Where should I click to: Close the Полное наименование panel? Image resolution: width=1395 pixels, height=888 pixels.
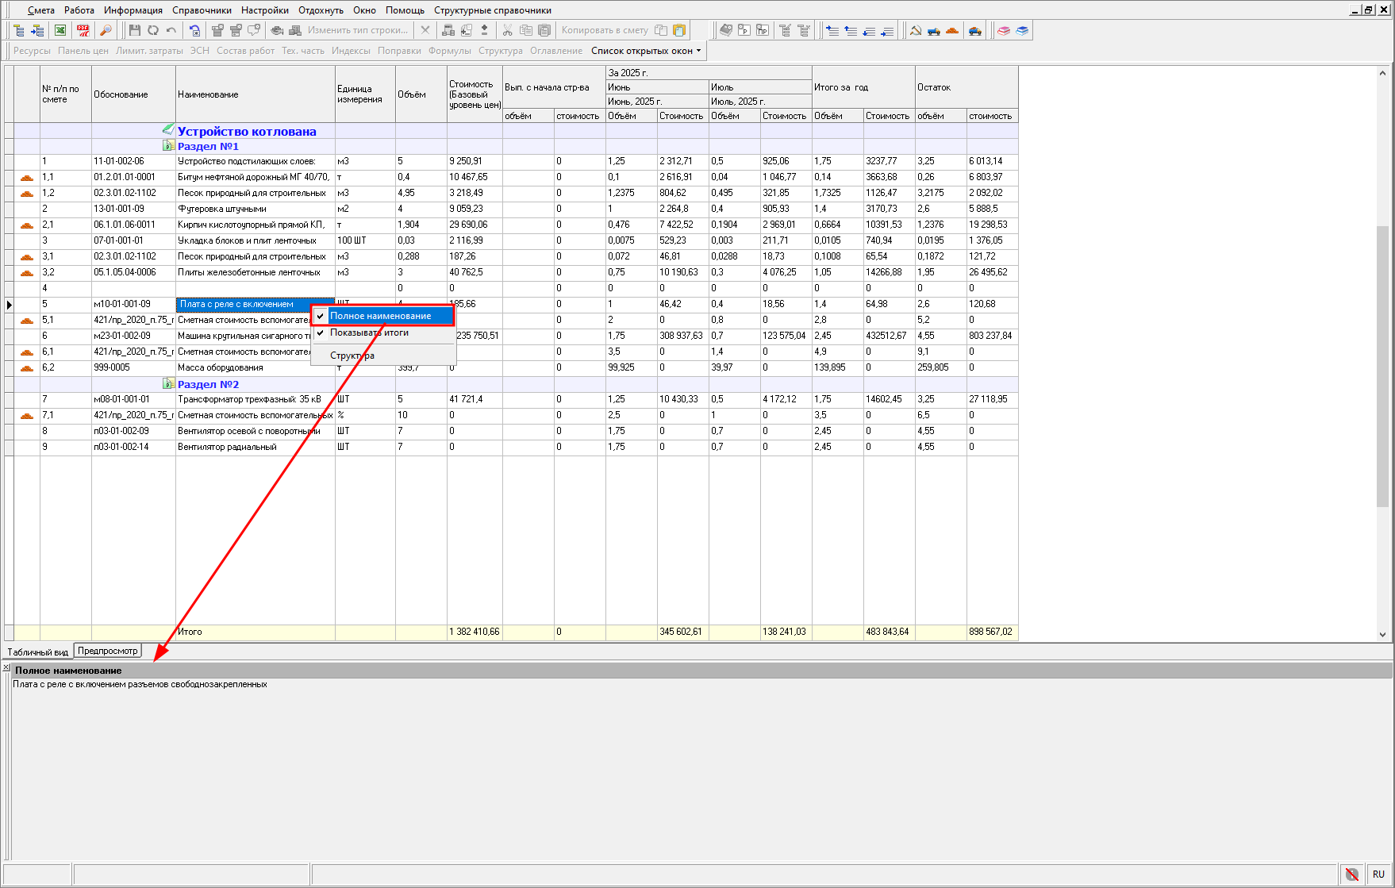click(6, 667)
